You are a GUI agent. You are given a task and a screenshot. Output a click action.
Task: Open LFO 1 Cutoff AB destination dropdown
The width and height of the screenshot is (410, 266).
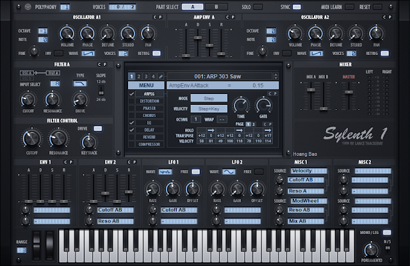(179, 210)
